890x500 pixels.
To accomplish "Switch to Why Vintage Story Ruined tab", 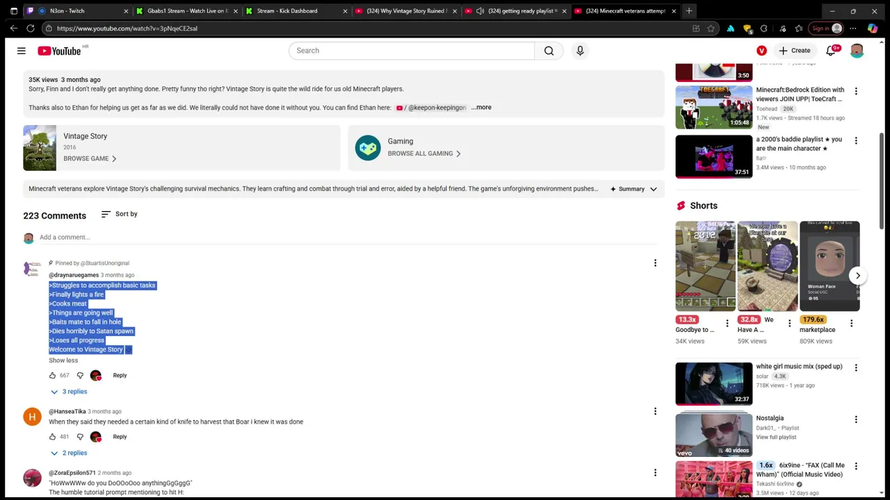I will (405, 11).
